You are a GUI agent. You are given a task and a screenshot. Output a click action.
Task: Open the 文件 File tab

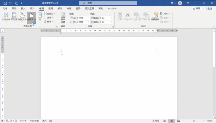(x=5, y=8)
